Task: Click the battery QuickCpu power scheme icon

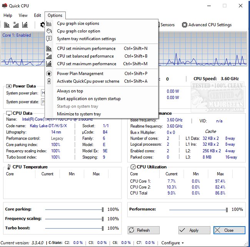Action: 49,81
